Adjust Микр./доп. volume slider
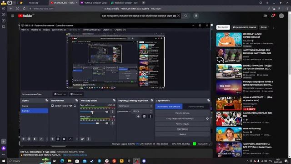This screenshot has width=291, height=164. 92,123
